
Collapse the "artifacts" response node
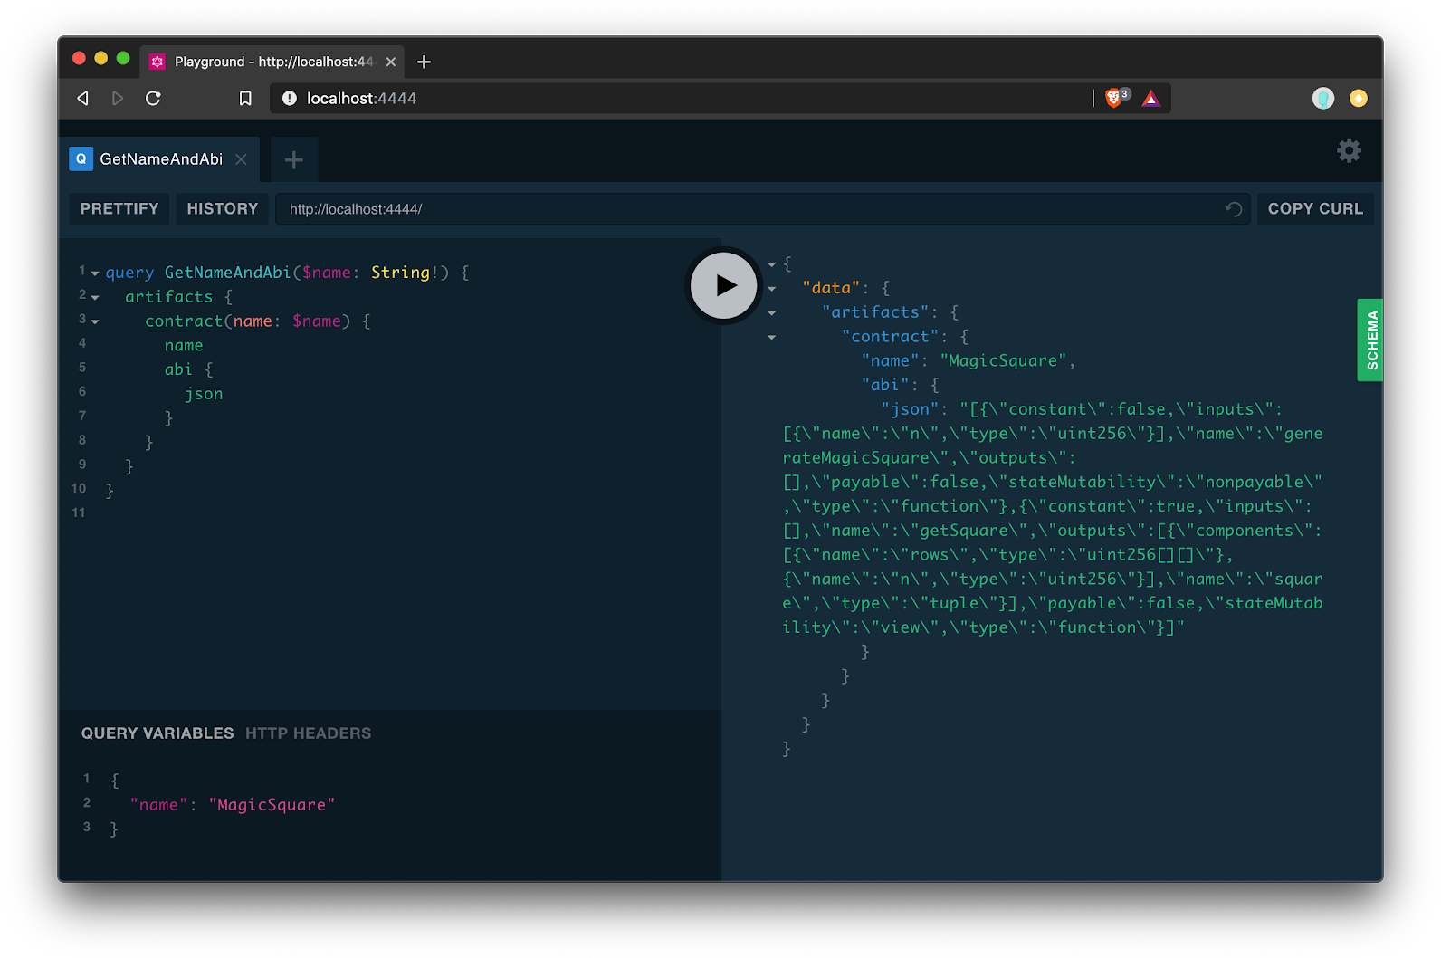(x=772, y=313)
